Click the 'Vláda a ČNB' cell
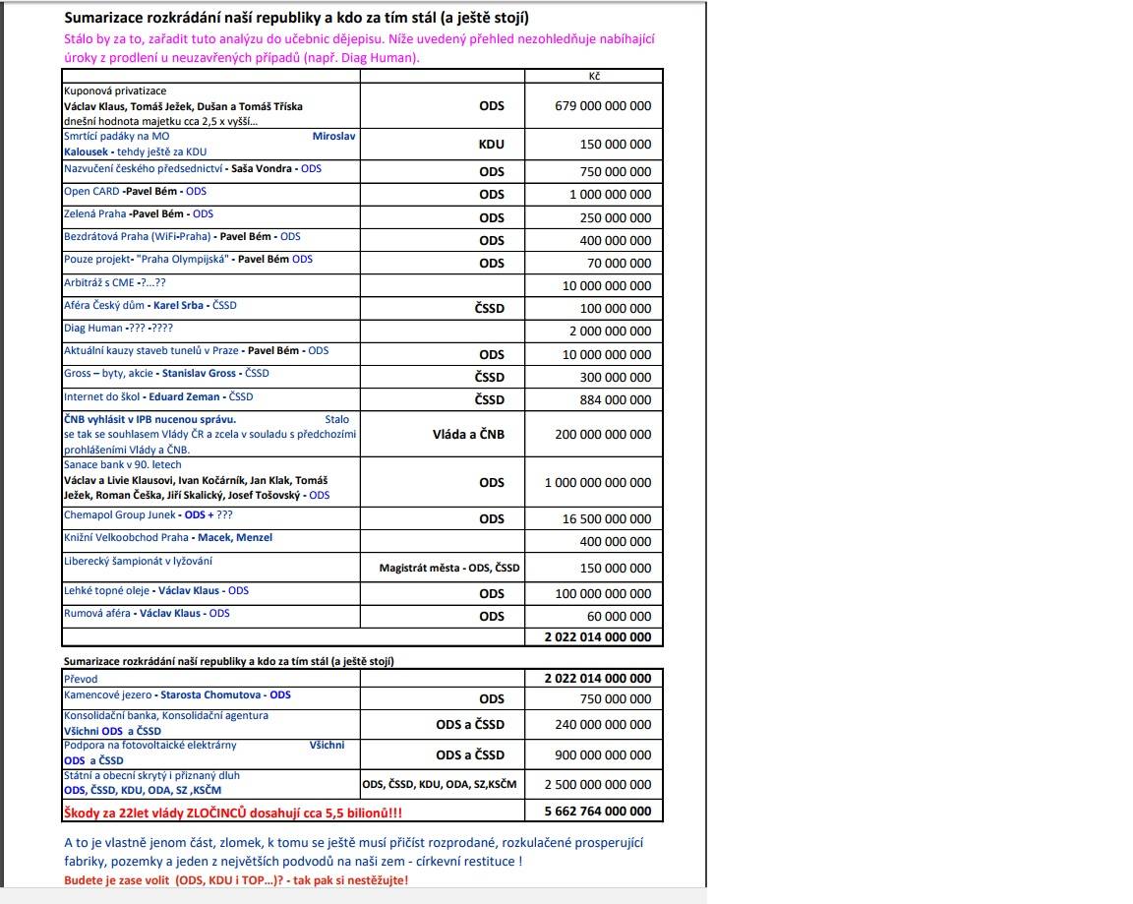This screenshot has height=904, width=1133. (468, 435)
